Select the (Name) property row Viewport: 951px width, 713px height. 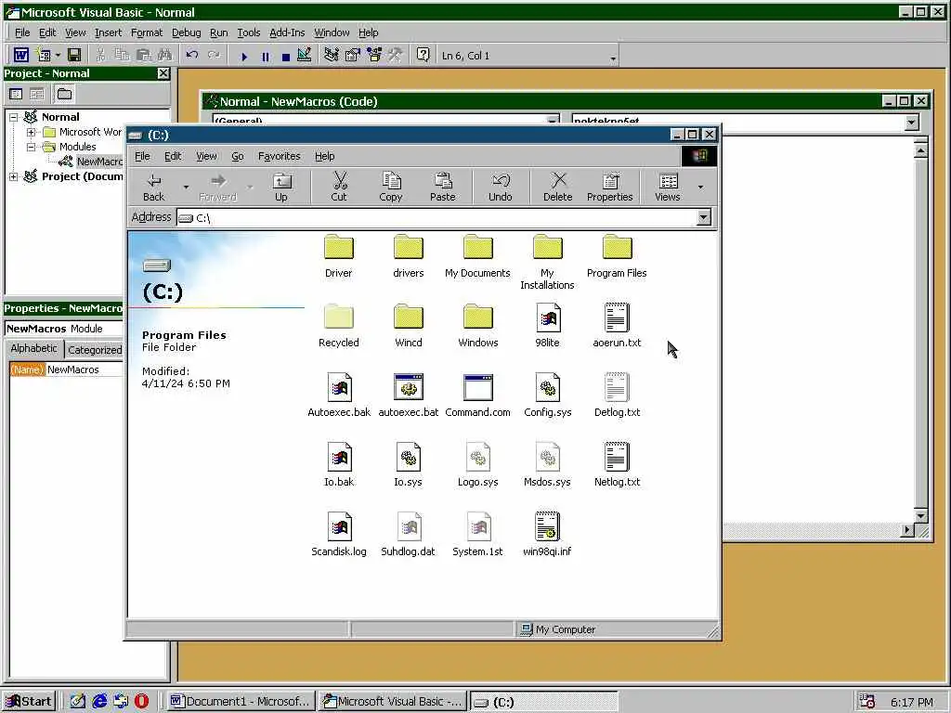(x=66, y=369)
